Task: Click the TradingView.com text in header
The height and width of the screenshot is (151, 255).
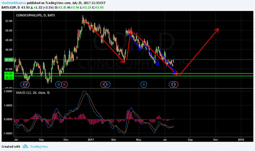Action: tap(58, 3)
